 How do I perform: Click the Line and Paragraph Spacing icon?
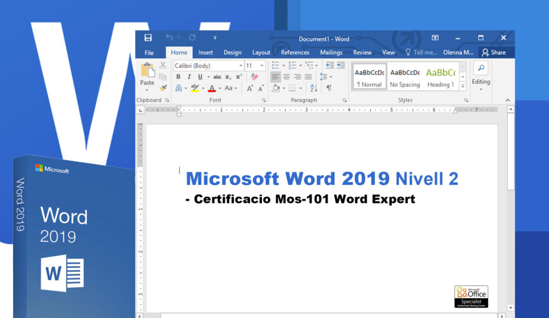point(323,77)
